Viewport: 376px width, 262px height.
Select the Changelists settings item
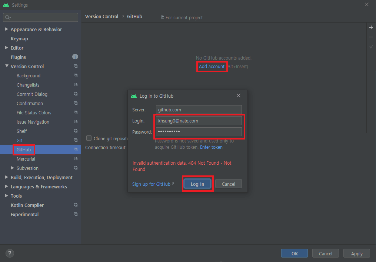[x=28, y=85]
